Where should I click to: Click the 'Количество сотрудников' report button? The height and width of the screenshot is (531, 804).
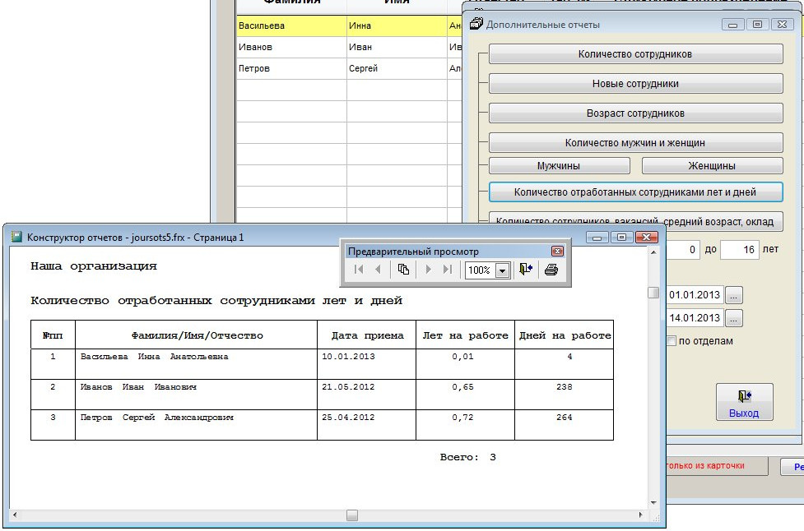(x=634, y=54)
